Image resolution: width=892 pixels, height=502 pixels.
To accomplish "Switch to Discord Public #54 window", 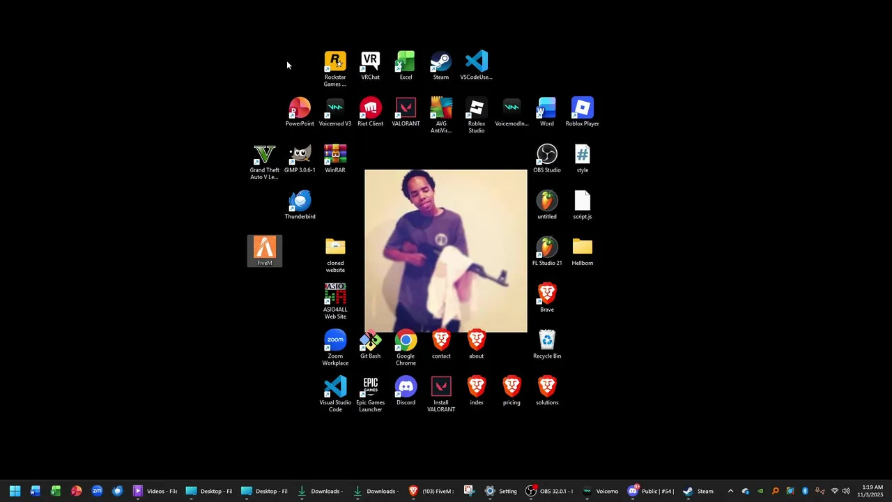I will click(x=651, y=491).
